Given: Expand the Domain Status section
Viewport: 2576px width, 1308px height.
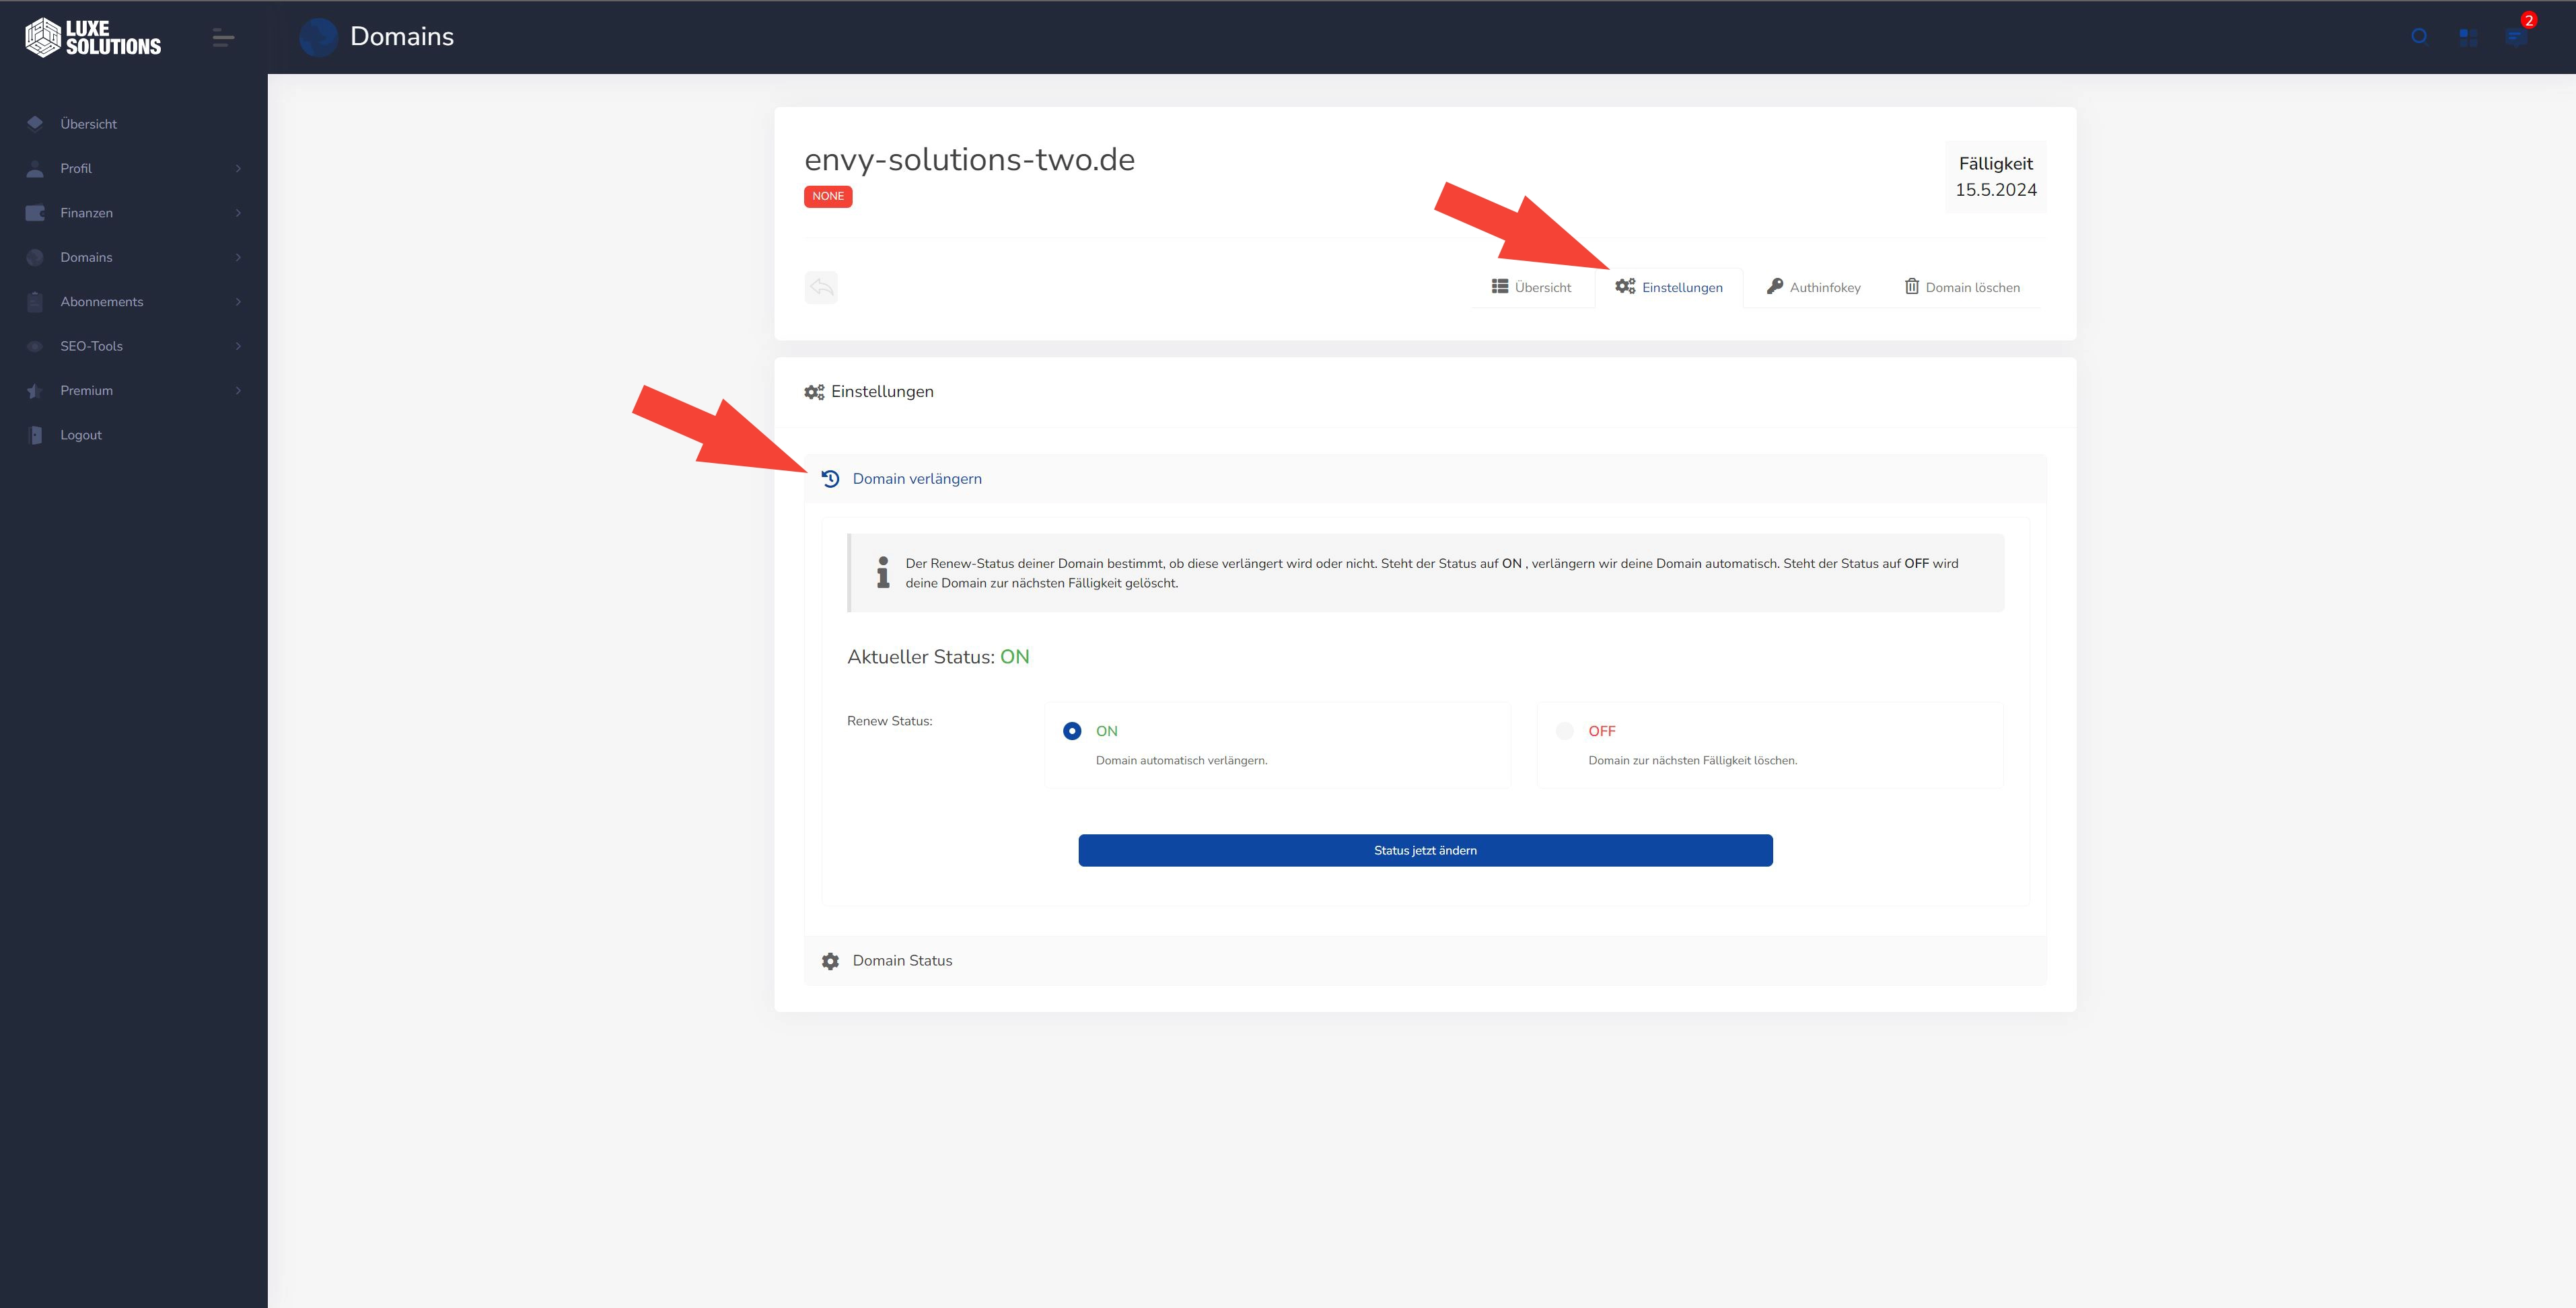Looking at the screenshot, I should (902, 959).
